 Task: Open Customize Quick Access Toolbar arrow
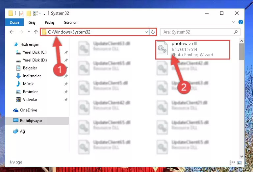44,14
